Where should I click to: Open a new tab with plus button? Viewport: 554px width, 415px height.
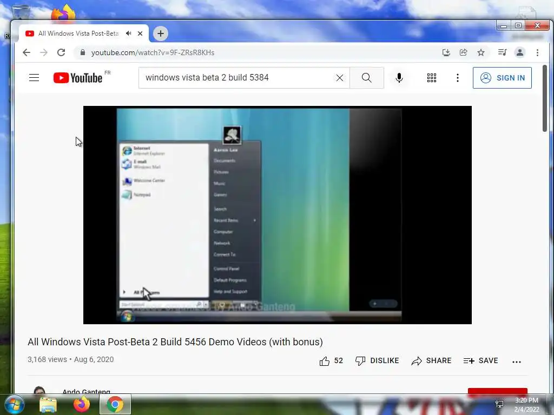[160, 34]
